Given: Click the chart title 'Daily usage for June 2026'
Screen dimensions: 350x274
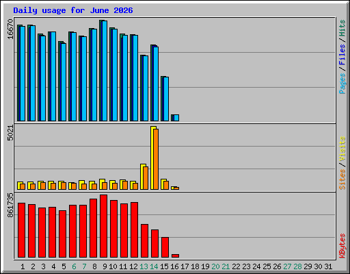Looking at the screenshot, I should [73, 11].
